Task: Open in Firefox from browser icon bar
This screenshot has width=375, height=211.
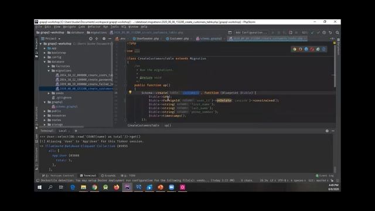Action: (301, 49)
